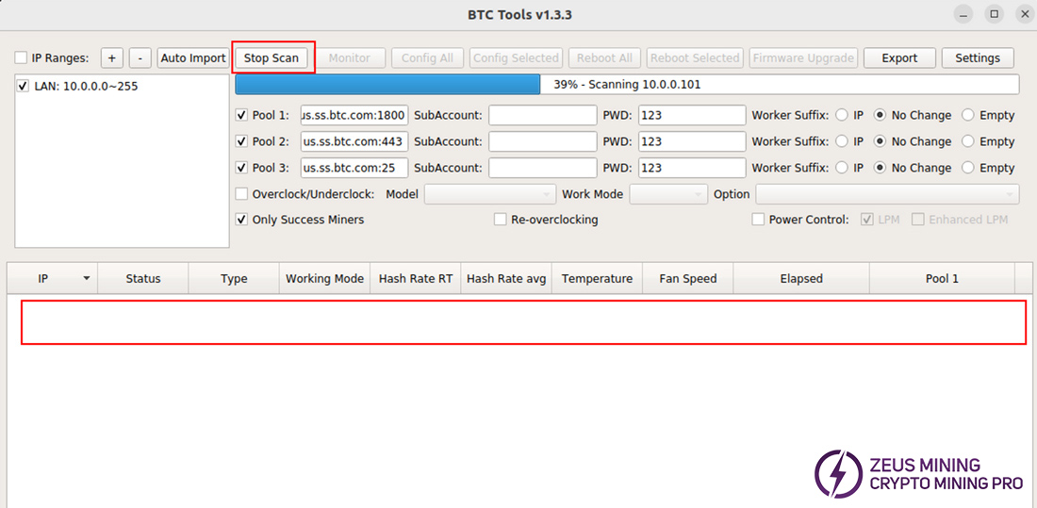Image resolution: width=1037 pixels, height=508 pixels.
Task: Open the Settings dialog
Action: pyautogui.click(x=977, y=58)
